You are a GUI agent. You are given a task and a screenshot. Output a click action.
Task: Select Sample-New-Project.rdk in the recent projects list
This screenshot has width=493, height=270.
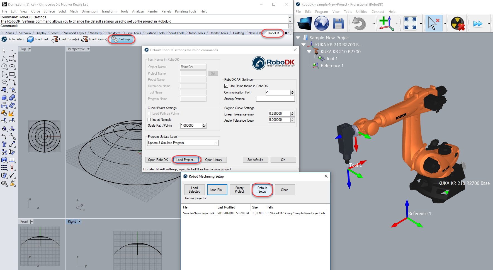point(199,213)
